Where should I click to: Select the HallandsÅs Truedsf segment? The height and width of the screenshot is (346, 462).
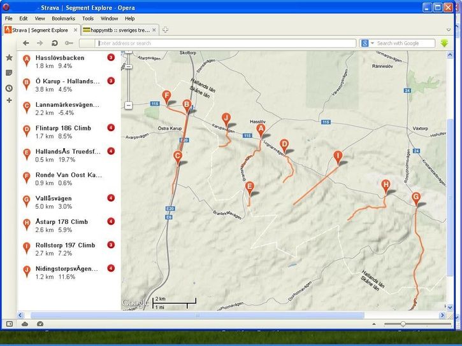[69, 155]
